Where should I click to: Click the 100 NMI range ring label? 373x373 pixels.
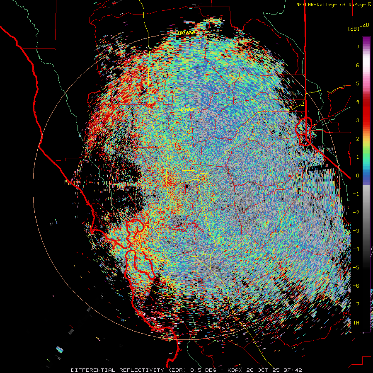tap(186, 33)
